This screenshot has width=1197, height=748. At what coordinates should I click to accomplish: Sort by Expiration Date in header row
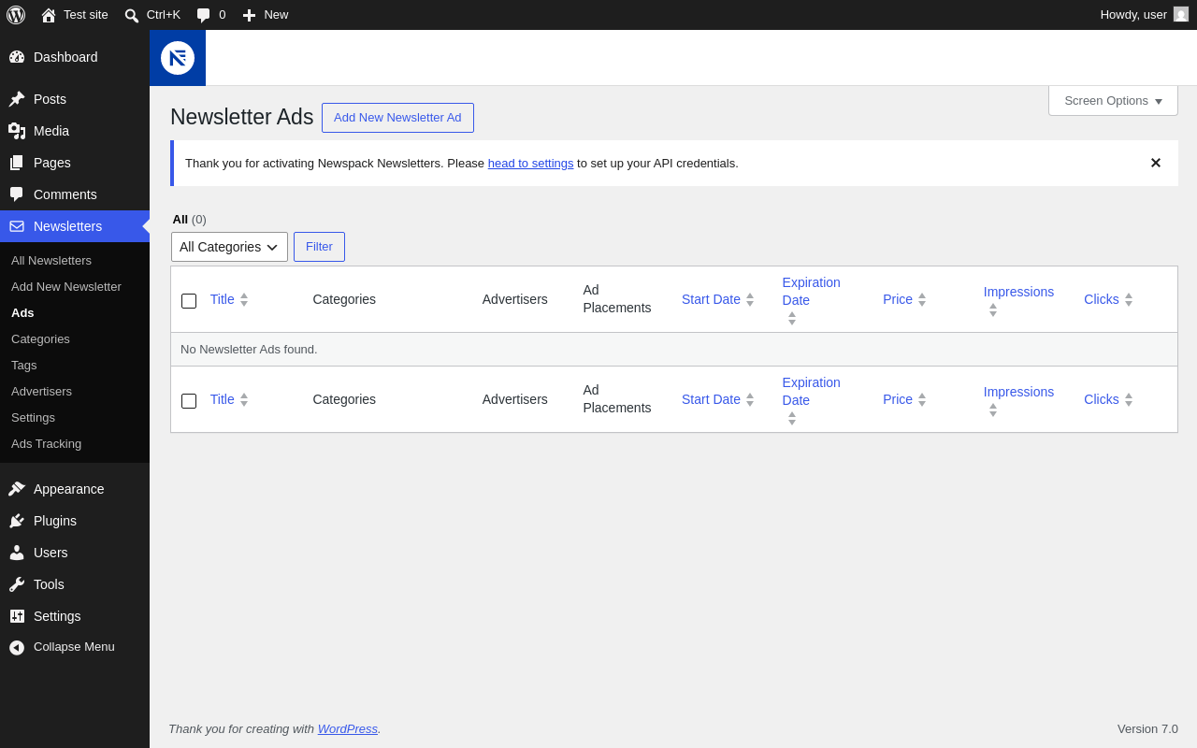811,299
